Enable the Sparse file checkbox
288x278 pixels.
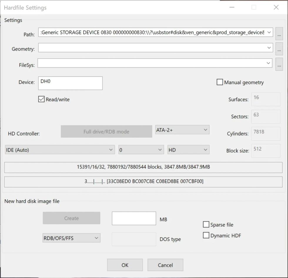click(x=206, y=224)
